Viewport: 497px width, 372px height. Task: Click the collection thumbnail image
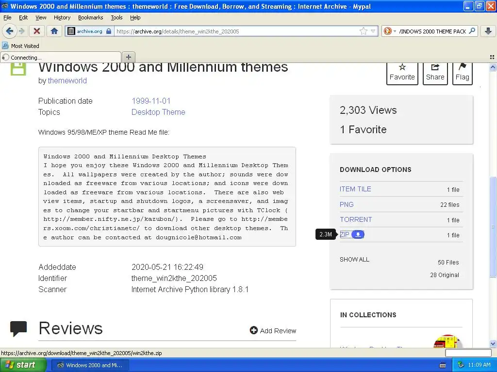click(x=447, y=341)
